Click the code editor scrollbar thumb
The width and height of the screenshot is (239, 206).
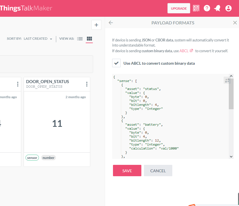point(231,94)
